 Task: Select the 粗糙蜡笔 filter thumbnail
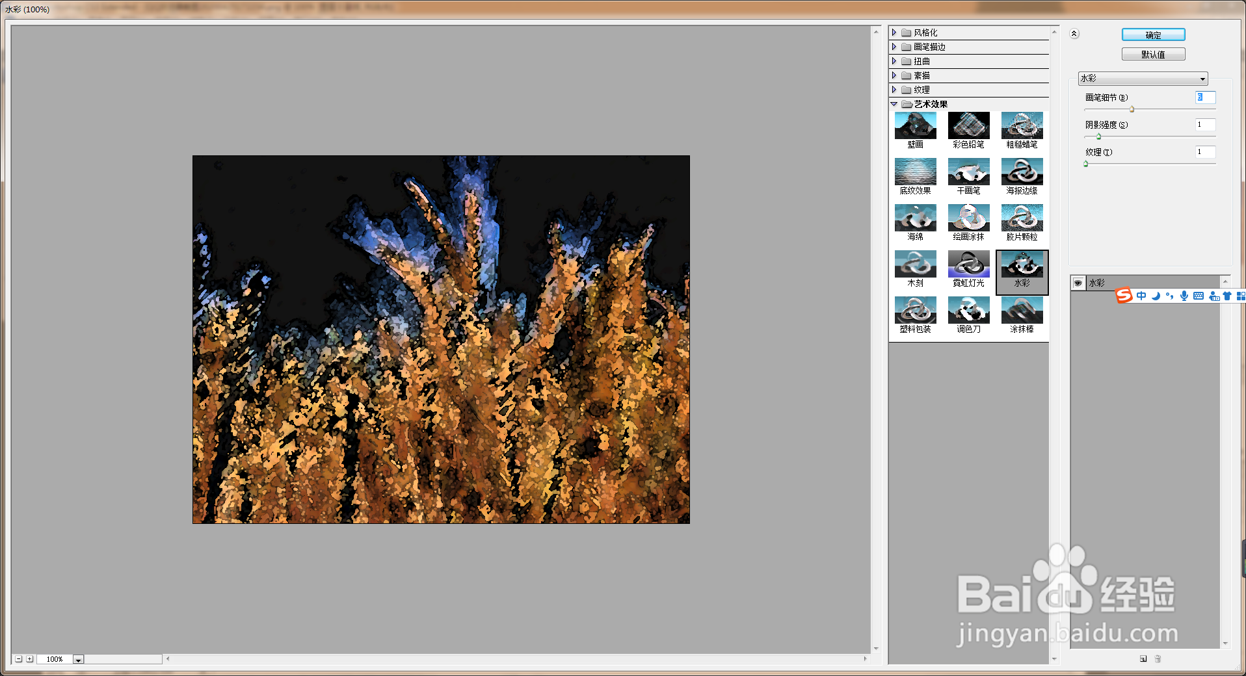pos(1022,125)
